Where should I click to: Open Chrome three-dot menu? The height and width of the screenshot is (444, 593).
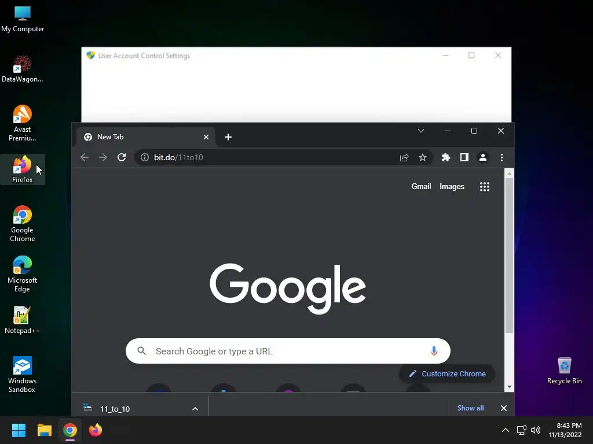(502, 157)
